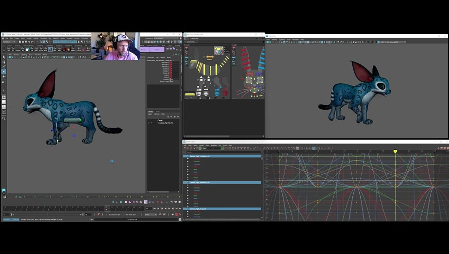This screenshot has height=254, width=449.
Task: Click the Save Scene icon on status line
Action: (x=26, y=42)
